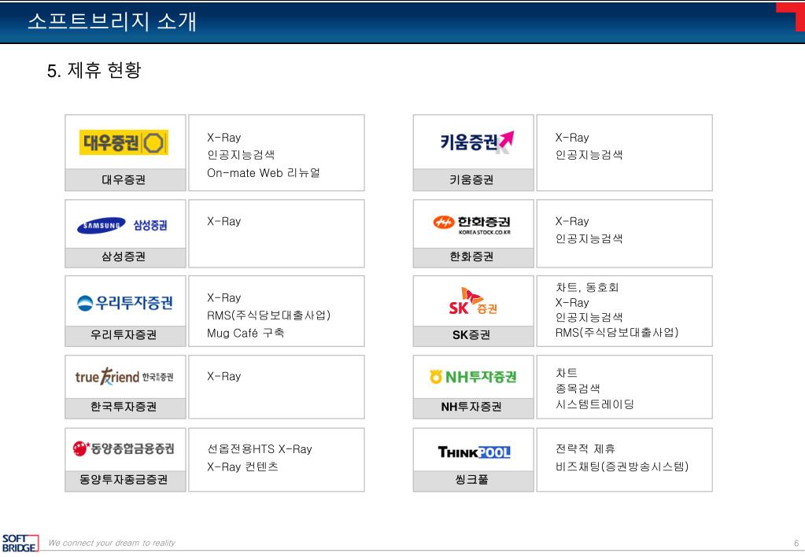Viewport: 805px width, 557px height.
Task: Click 종목검색 text in NH투자증권 box
Action: click(x=578, y=389)
